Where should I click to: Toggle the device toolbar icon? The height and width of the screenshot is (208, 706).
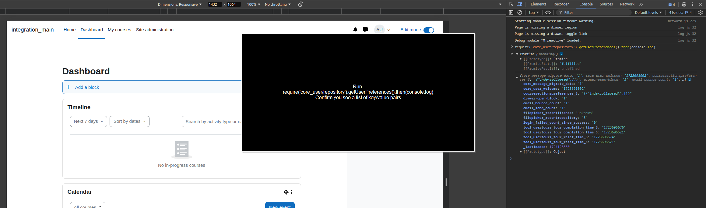(x=520, y=4)
